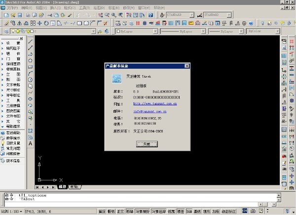Open the tangent.com.cn website link

[155, 103]
